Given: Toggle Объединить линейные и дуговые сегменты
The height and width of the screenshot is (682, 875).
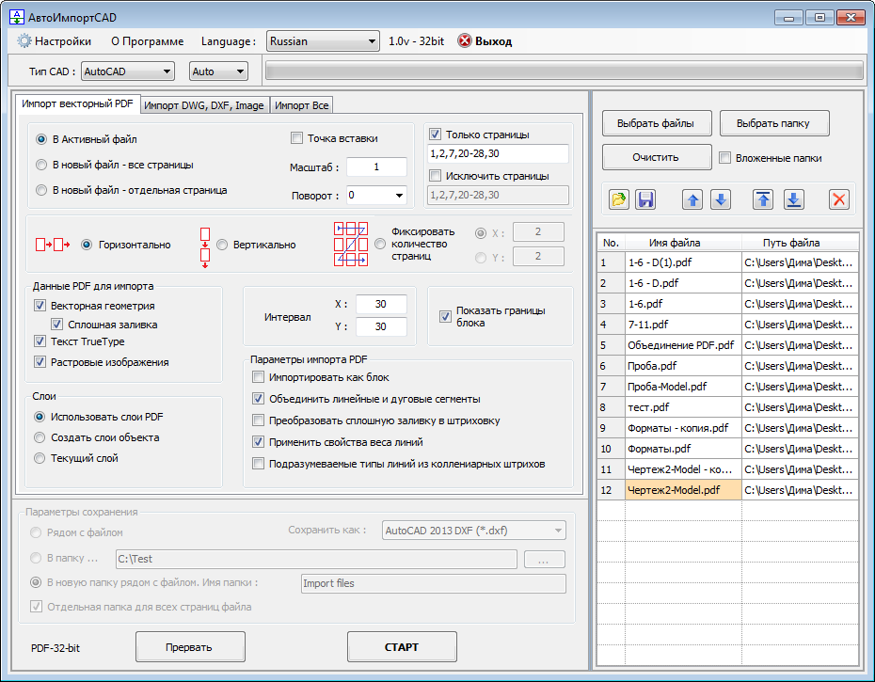Looking at the screenshot, I should [258, 399].
